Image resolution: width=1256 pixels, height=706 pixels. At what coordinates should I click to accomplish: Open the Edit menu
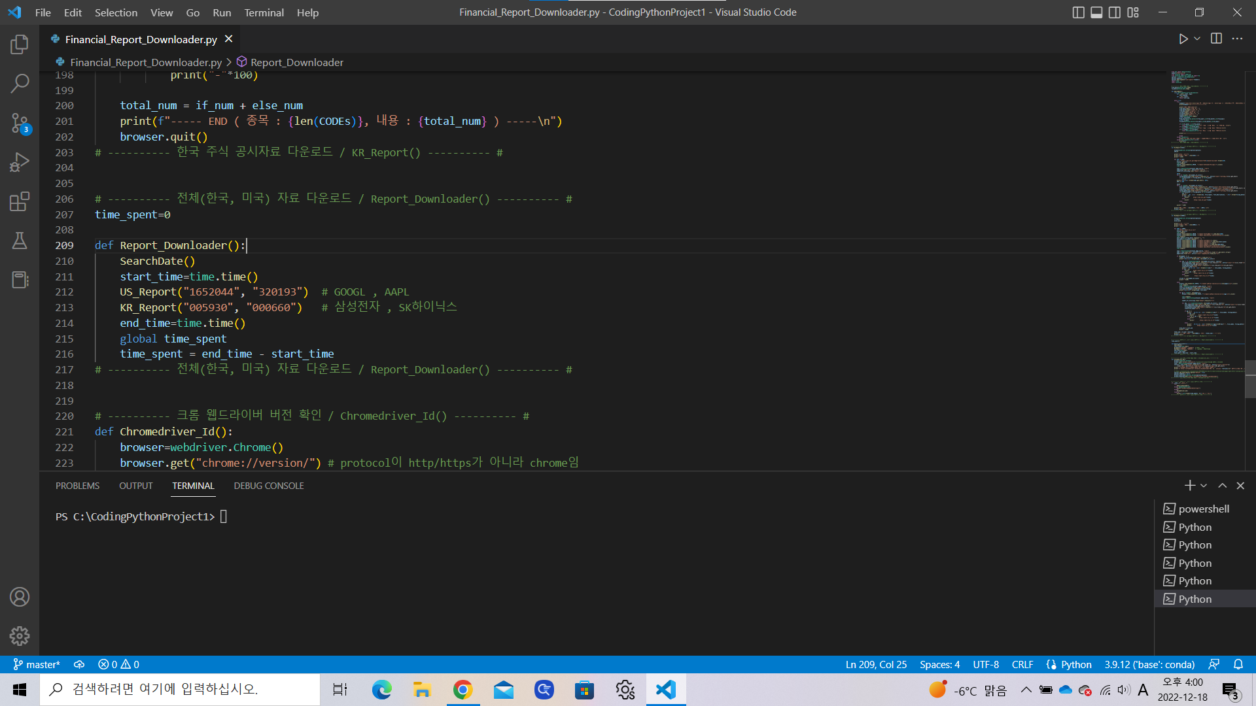pyautogui.click(x=73, y=12)
